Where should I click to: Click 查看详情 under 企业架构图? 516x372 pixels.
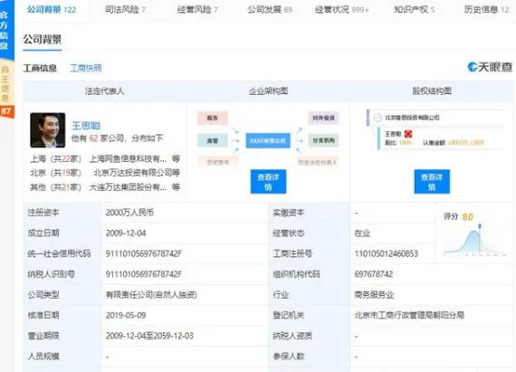coord(268,182)
